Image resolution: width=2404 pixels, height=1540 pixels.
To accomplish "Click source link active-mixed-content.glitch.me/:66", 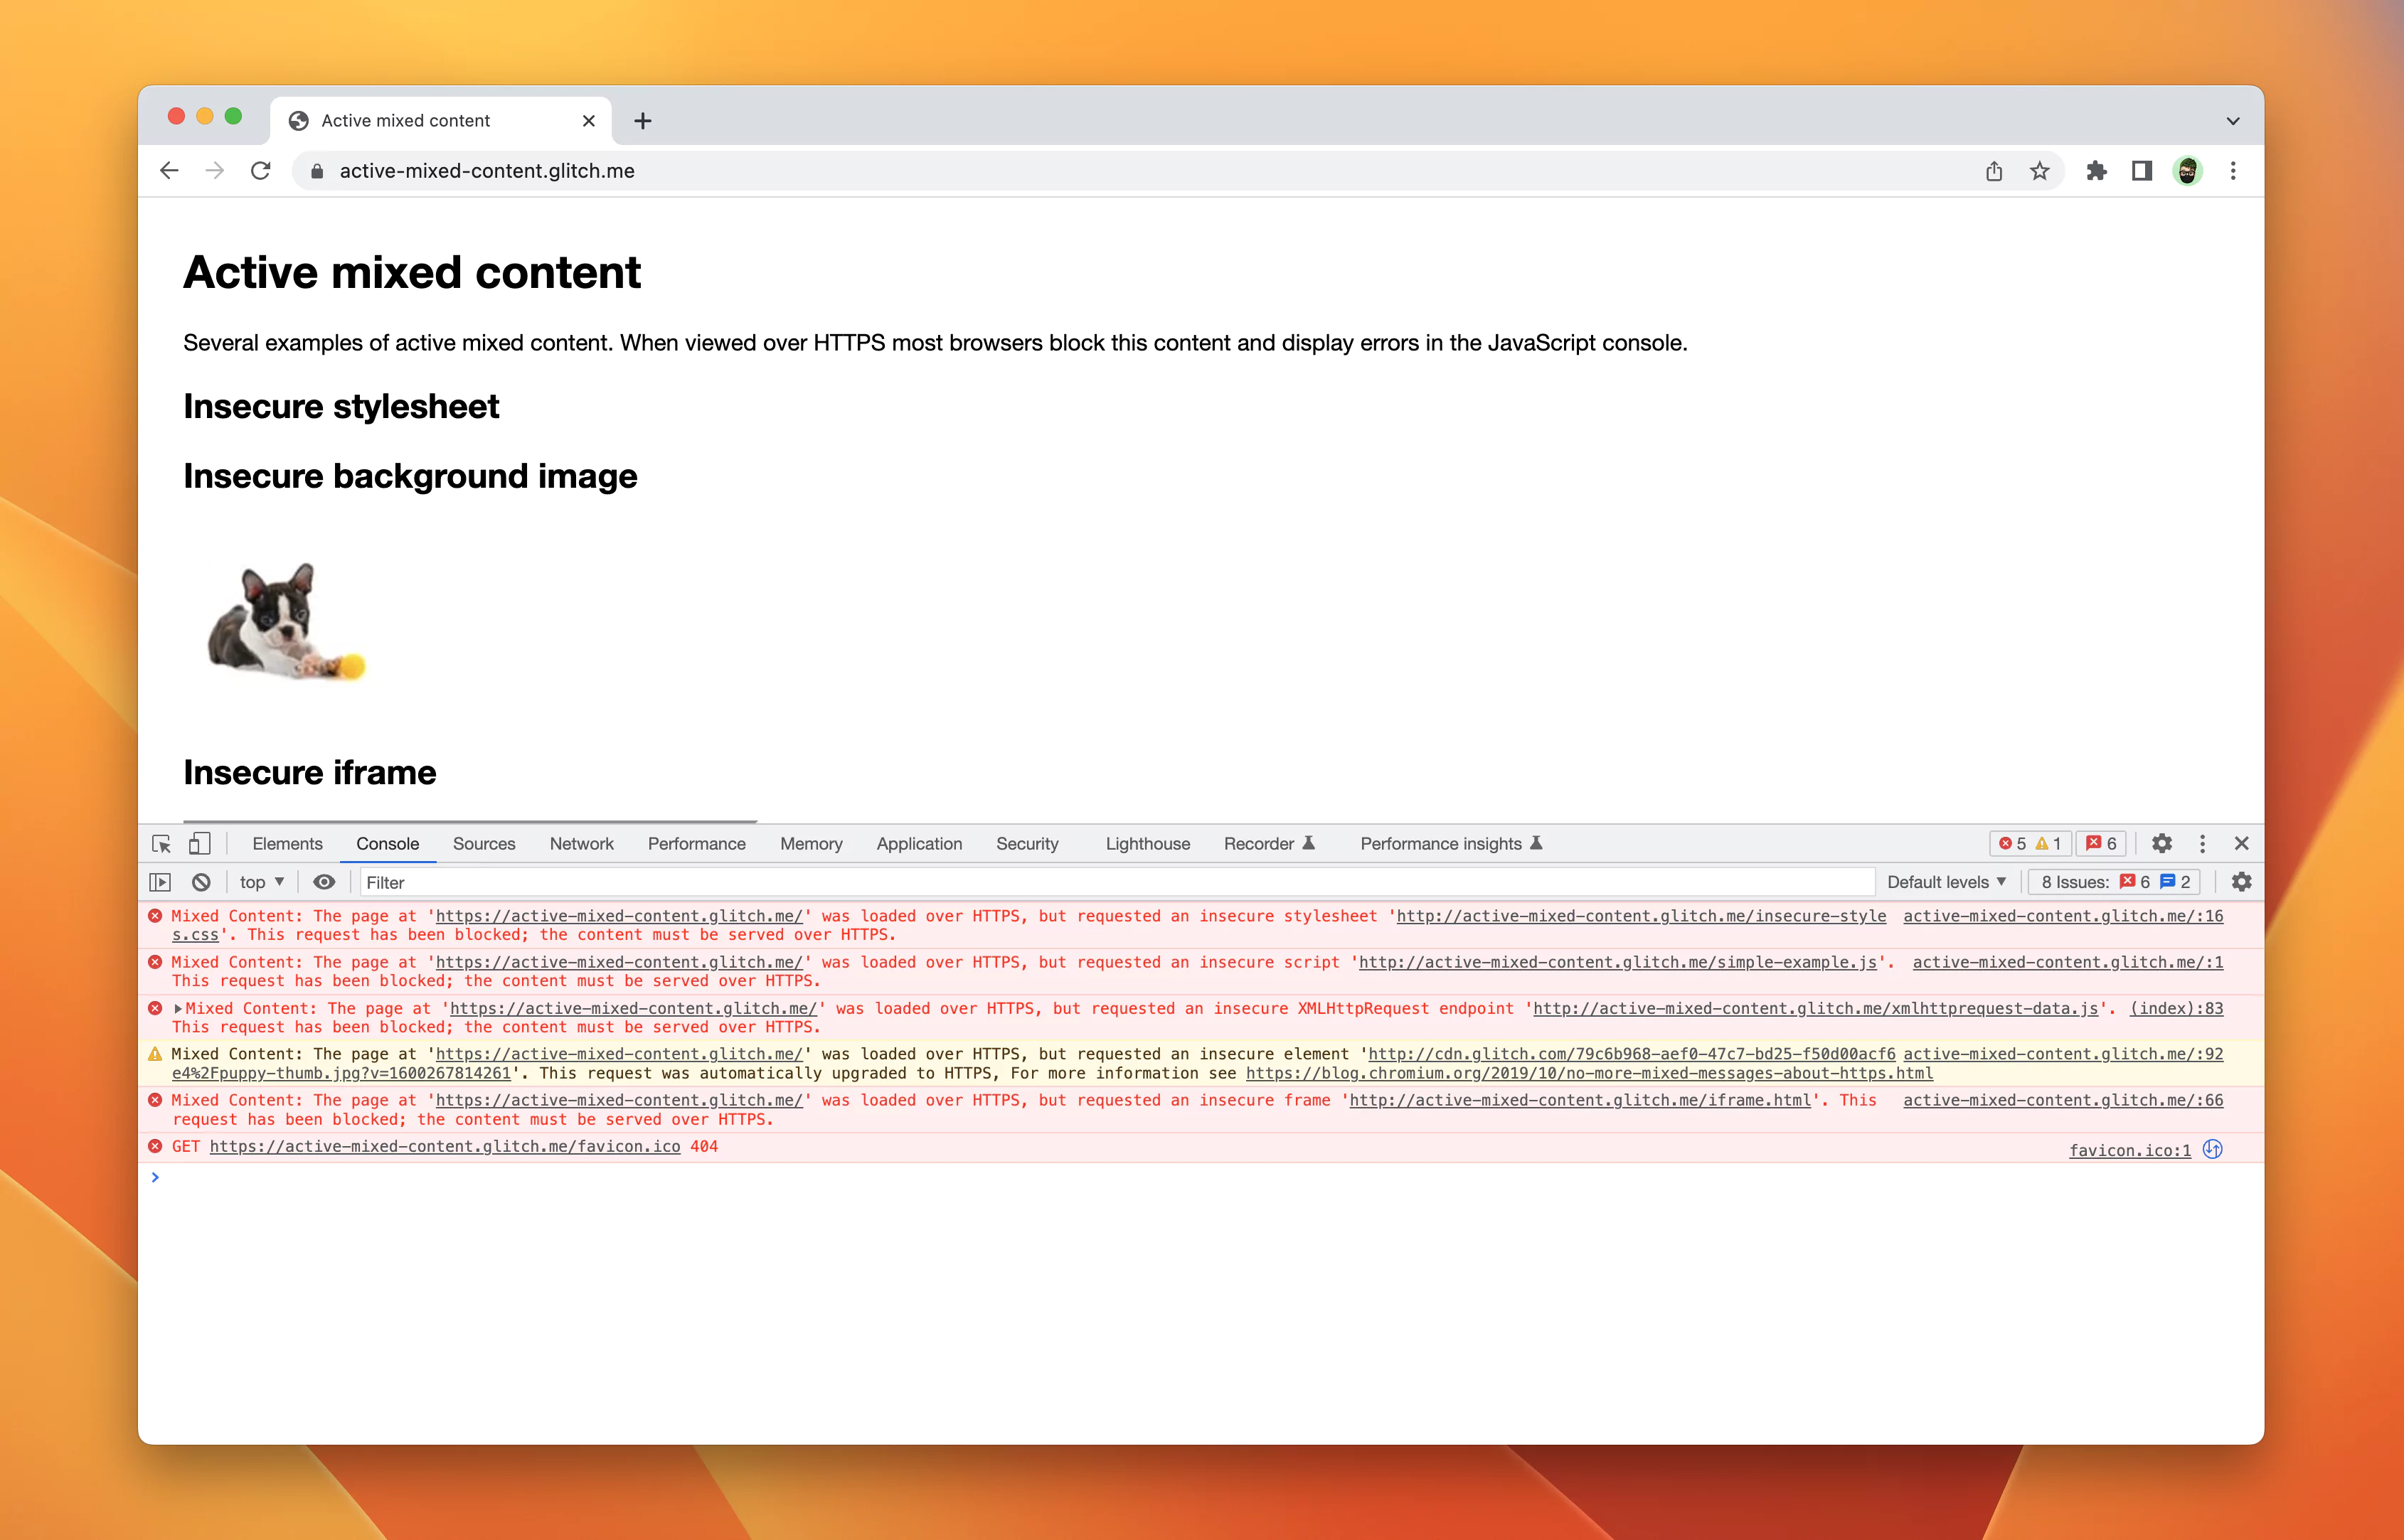I will [2062, 1100].
